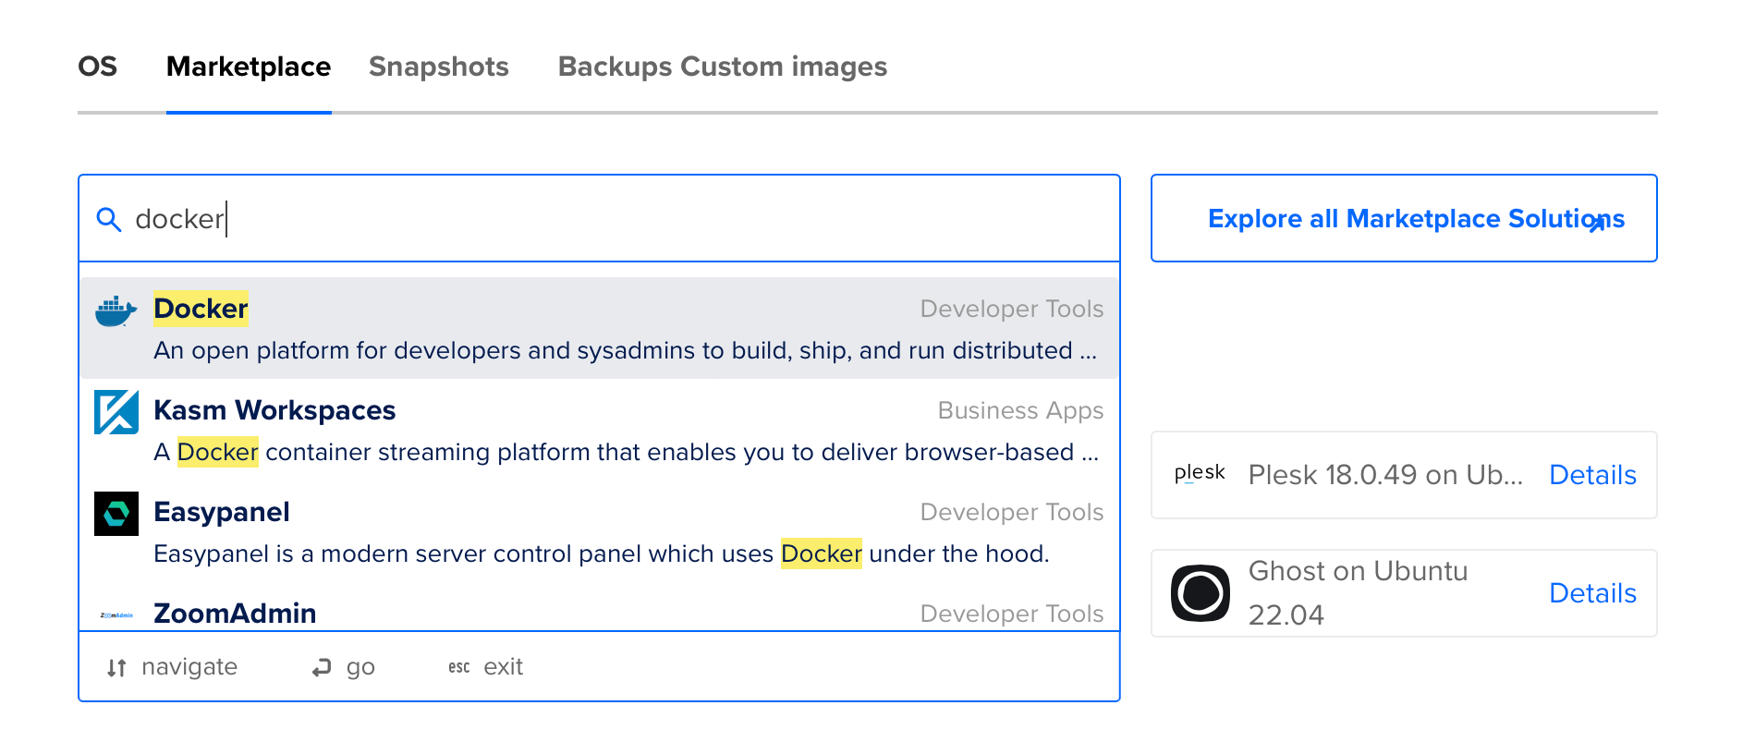
Task: Click the external-link arrow on Explore button
Action: 1596,224
